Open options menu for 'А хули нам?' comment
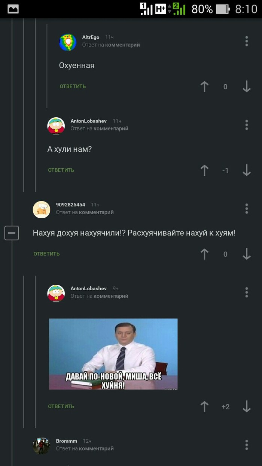 247,125
